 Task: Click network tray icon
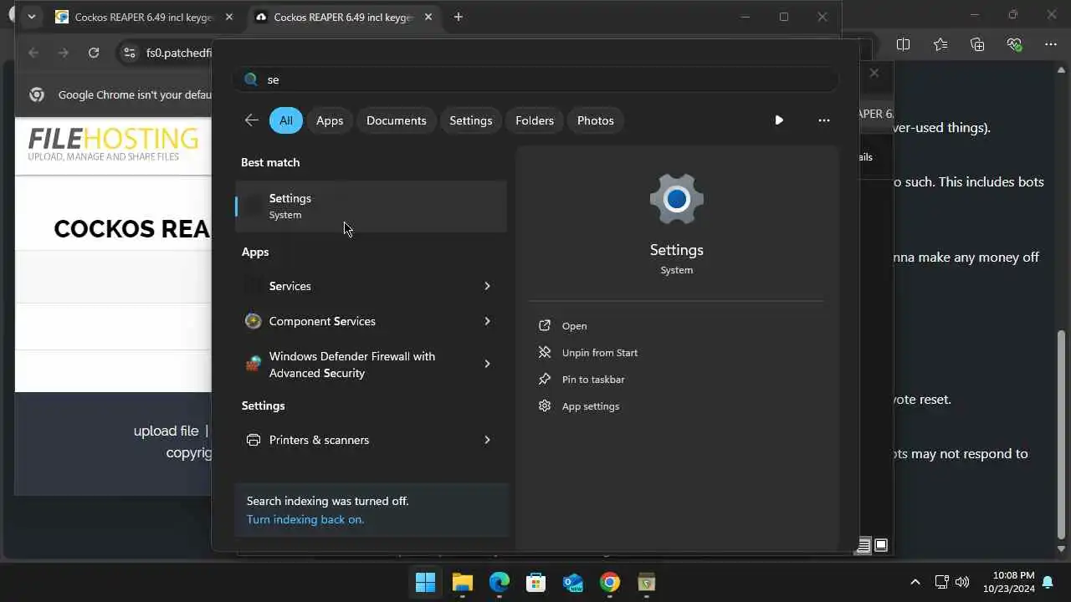[x=941, y=582]
